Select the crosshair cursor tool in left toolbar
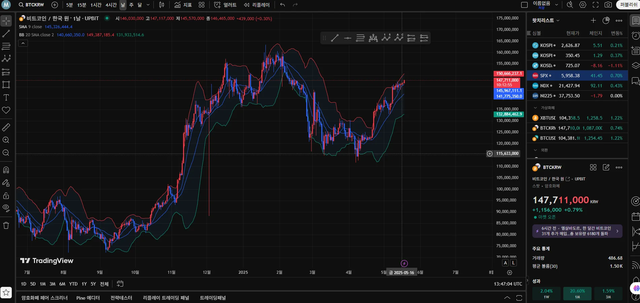 click(6, 21)
